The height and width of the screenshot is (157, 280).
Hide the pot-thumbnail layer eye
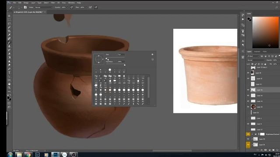click(x=248, y=107)
